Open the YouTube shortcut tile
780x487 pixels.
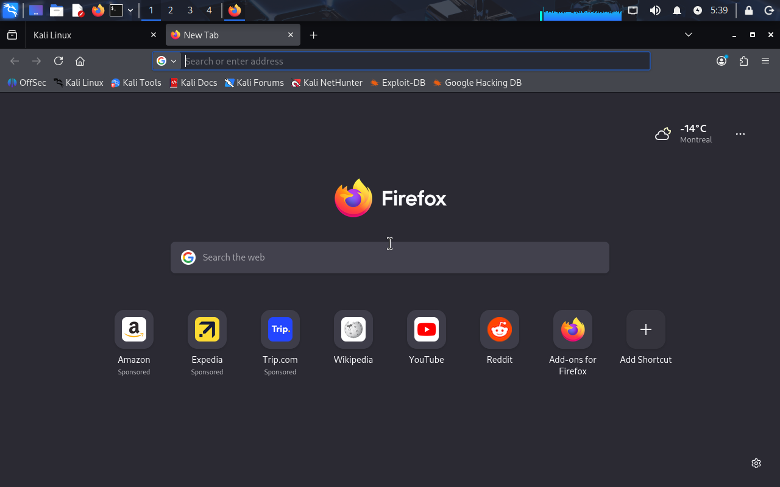(427, 329)
